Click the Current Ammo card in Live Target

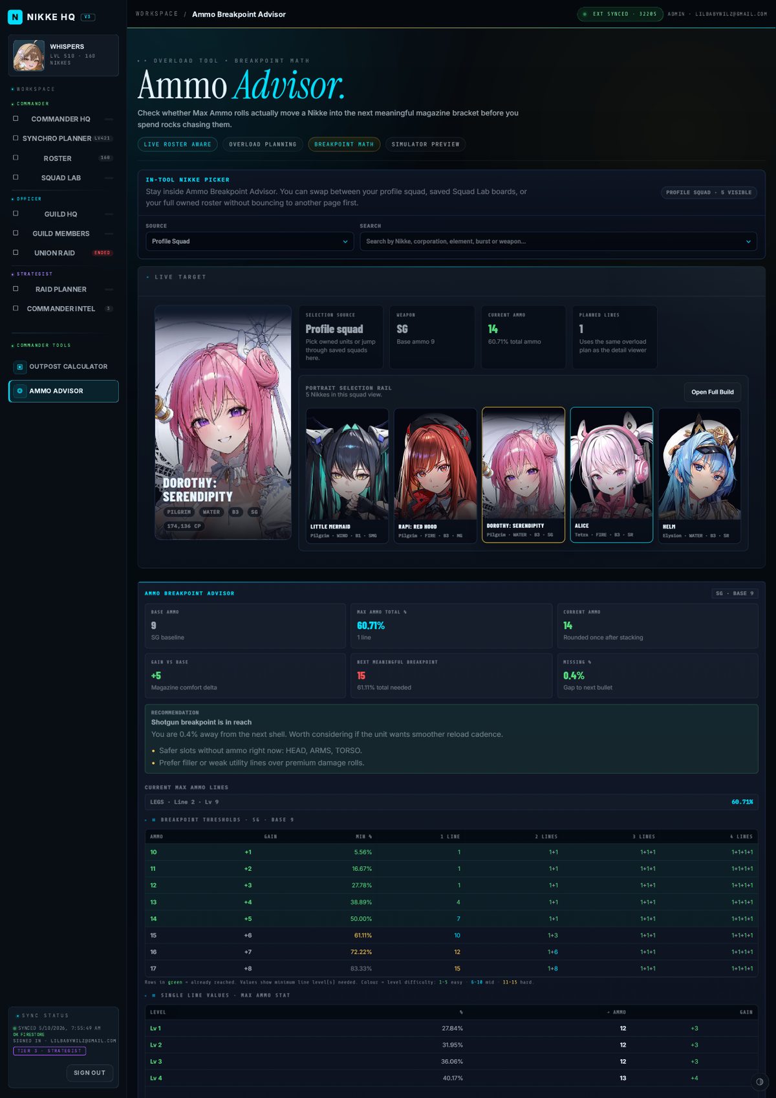523,337
